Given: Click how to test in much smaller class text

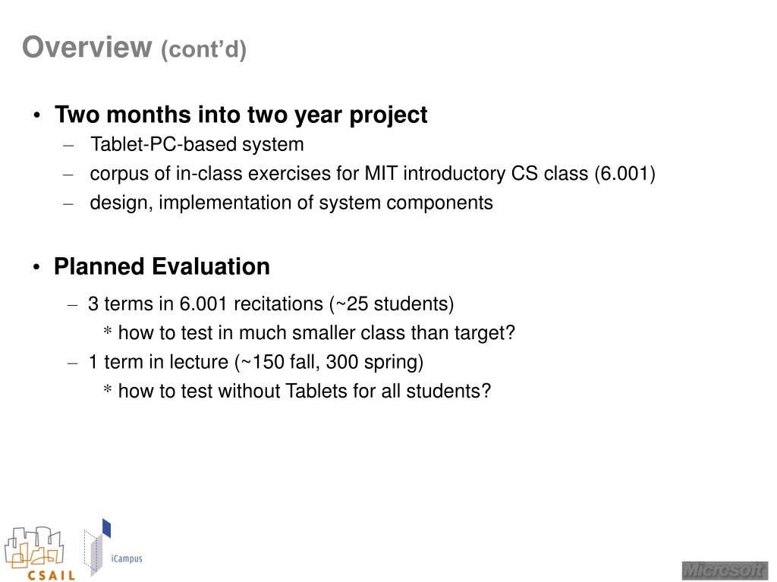Looking at the screenshot, I should pyautogui.click(x=316, y=332).
